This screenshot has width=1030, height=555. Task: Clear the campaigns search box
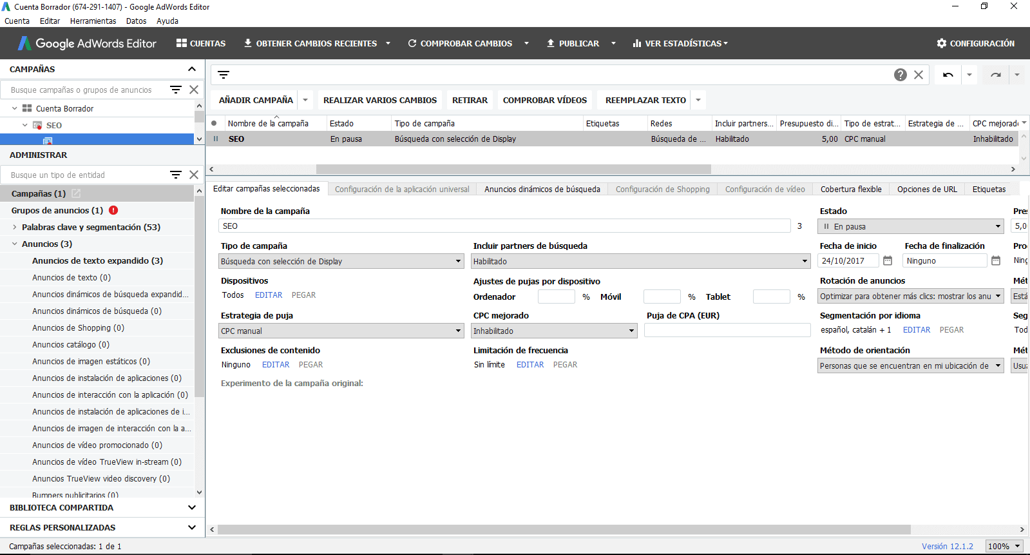194,90
